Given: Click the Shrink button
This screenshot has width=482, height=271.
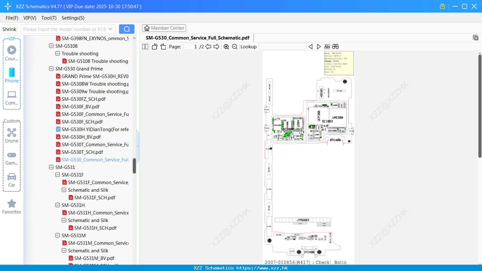Looking at the screenshot, I should (9, 29).
